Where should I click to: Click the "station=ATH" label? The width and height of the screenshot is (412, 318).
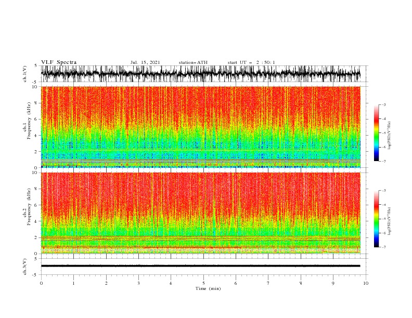193,62
